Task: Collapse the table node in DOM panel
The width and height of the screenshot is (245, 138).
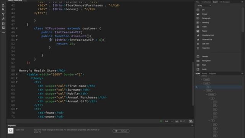Action: (204, 91)
